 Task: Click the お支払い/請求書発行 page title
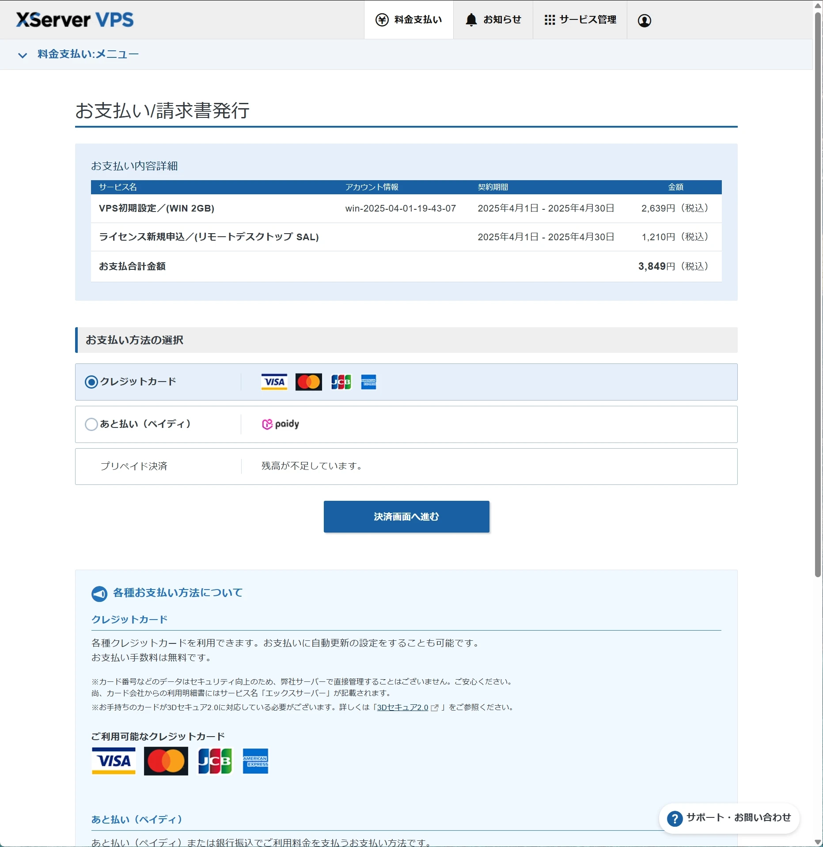point(163,110)
